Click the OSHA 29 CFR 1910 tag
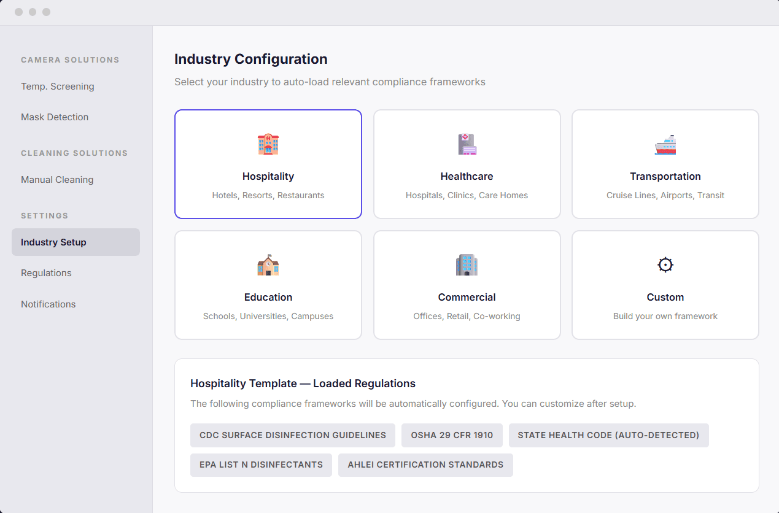 tap(452, 435)
